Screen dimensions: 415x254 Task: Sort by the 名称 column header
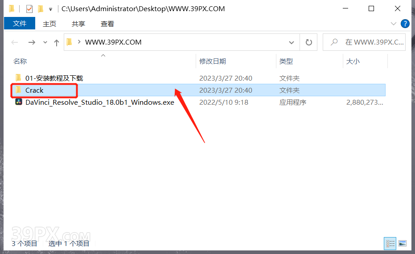coord(20,61)
